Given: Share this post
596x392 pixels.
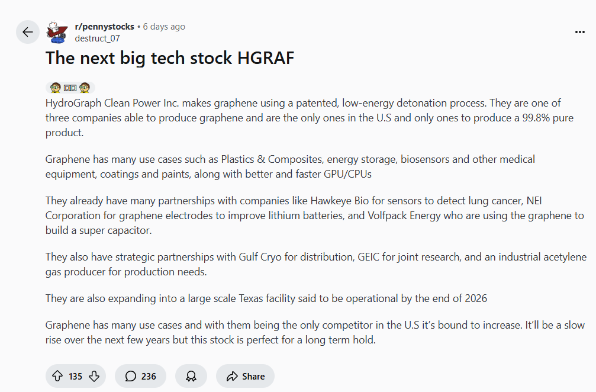Looking at the screenshot, I should point(245,376).
